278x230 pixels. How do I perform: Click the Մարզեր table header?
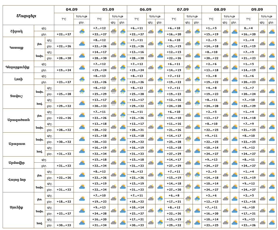click(27, 16)
